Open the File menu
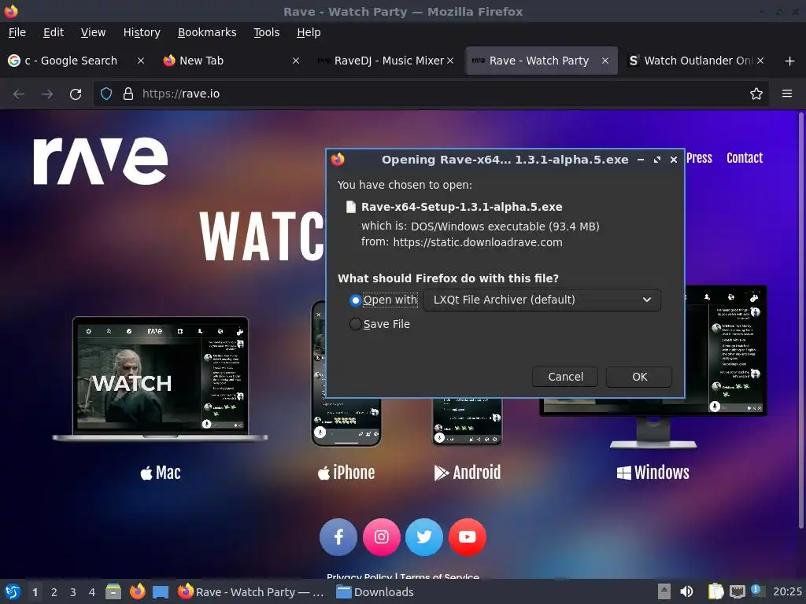The height and width of the screenshot is (604, 806). click(x=17, y=32)
